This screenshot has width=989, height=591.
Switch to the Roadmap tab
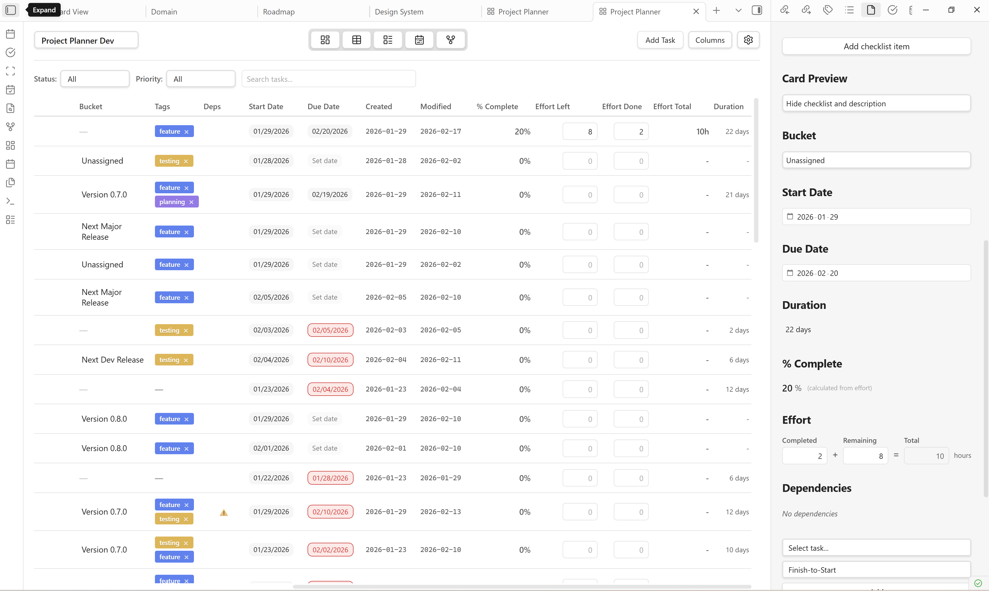[279, 12]
